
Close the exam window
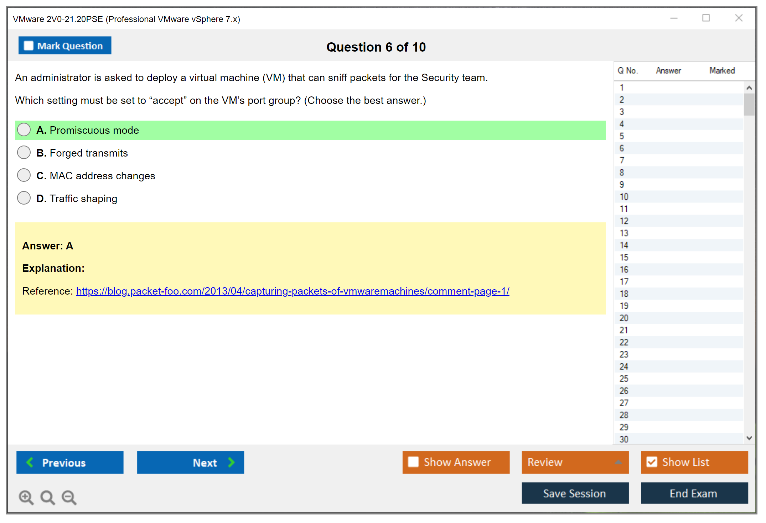coord(739,18)
